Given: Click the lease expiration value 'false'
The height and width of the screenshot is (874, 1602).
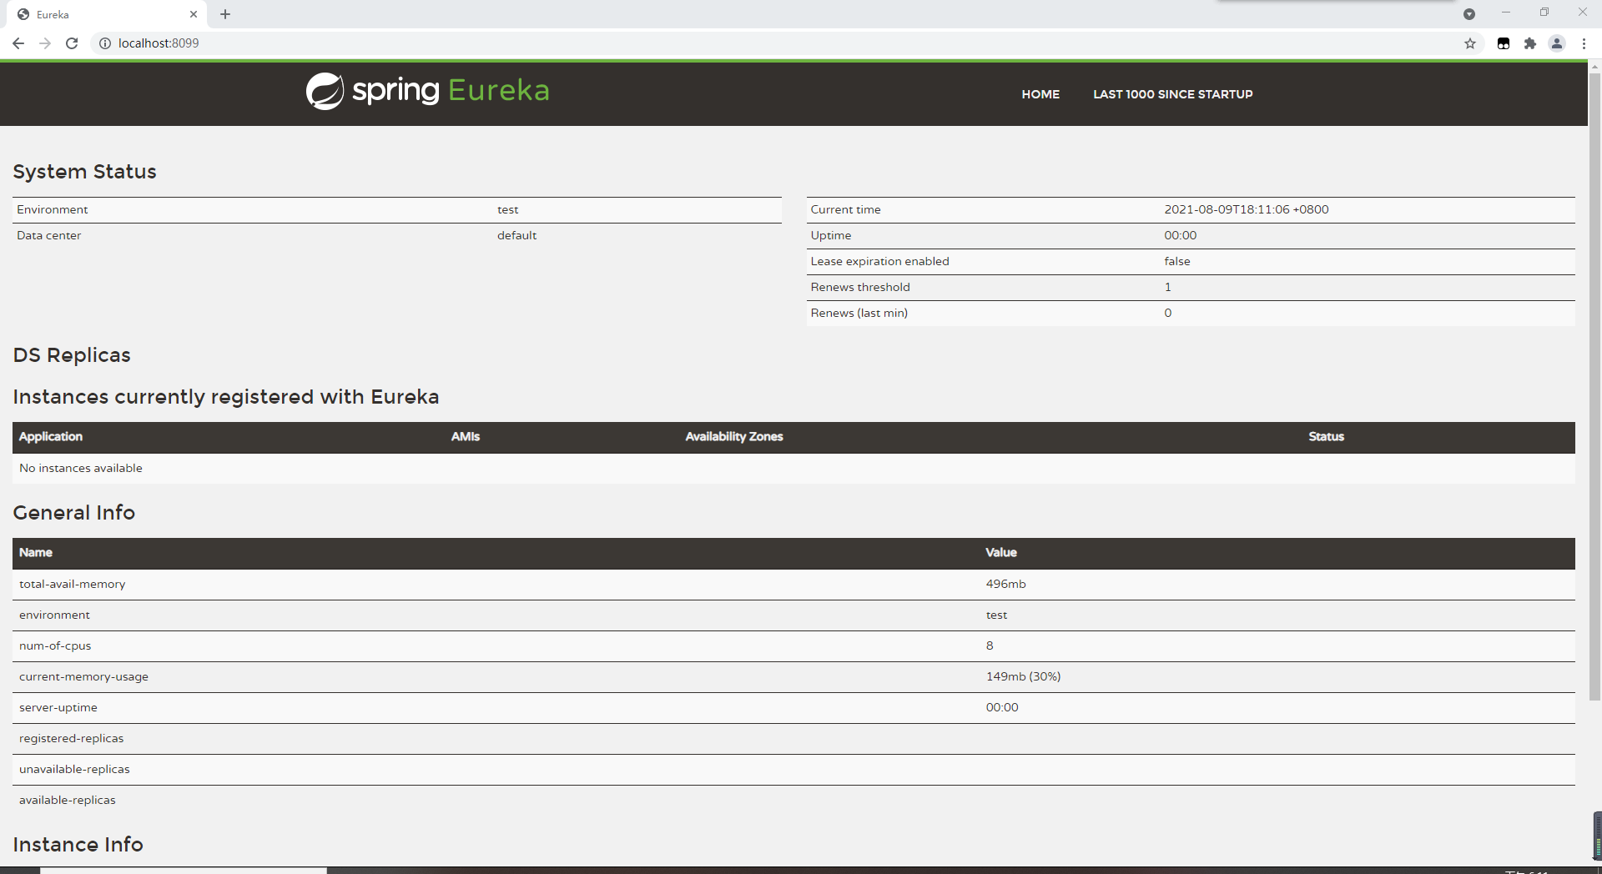Looking at the screenshot, I should tap(1177, 261).
